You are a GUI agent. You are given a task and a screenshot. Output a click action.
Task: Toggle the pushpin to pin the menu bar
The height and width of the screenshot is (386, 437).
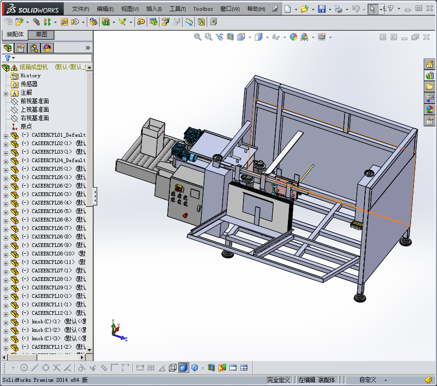(x=275, y=8)
